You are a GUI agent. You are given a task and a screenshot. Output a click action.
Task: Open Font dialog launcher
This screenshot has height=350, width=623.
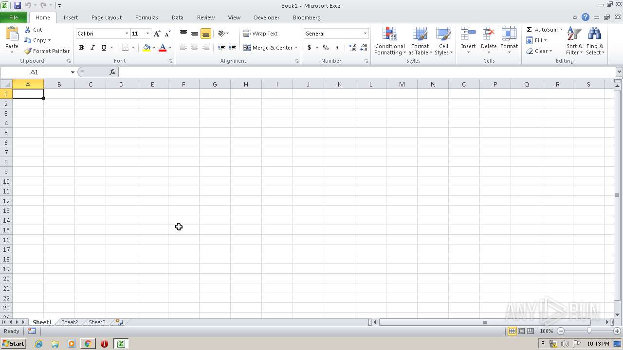(170, 61)
